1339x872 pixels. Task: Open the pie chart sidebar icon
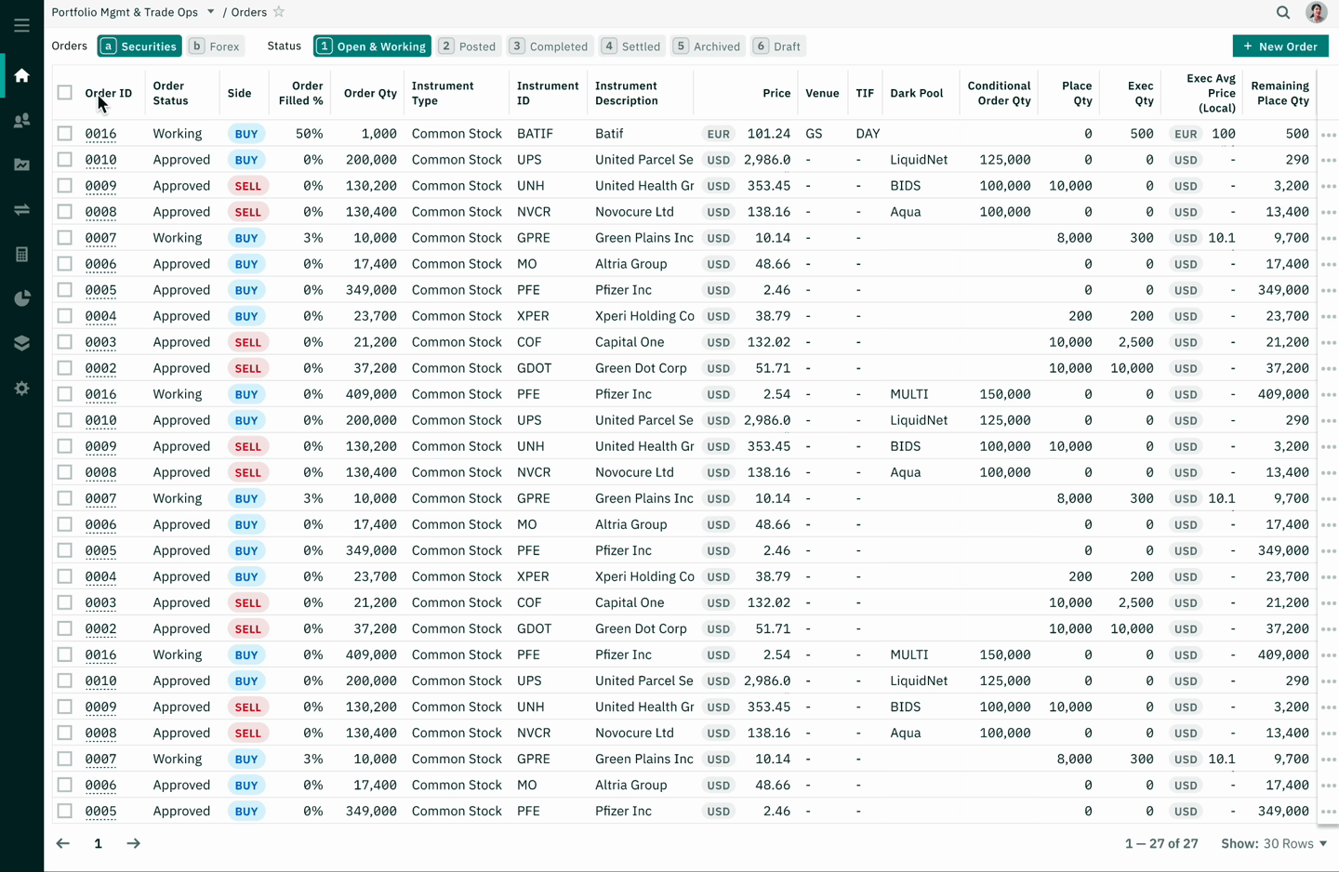[21, 298]
